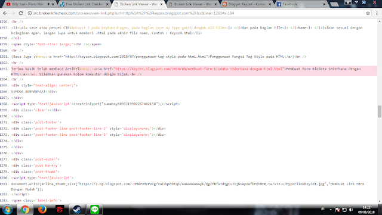
Task: Click 'clear' class value on line 1269
Action: click(41, 110)
